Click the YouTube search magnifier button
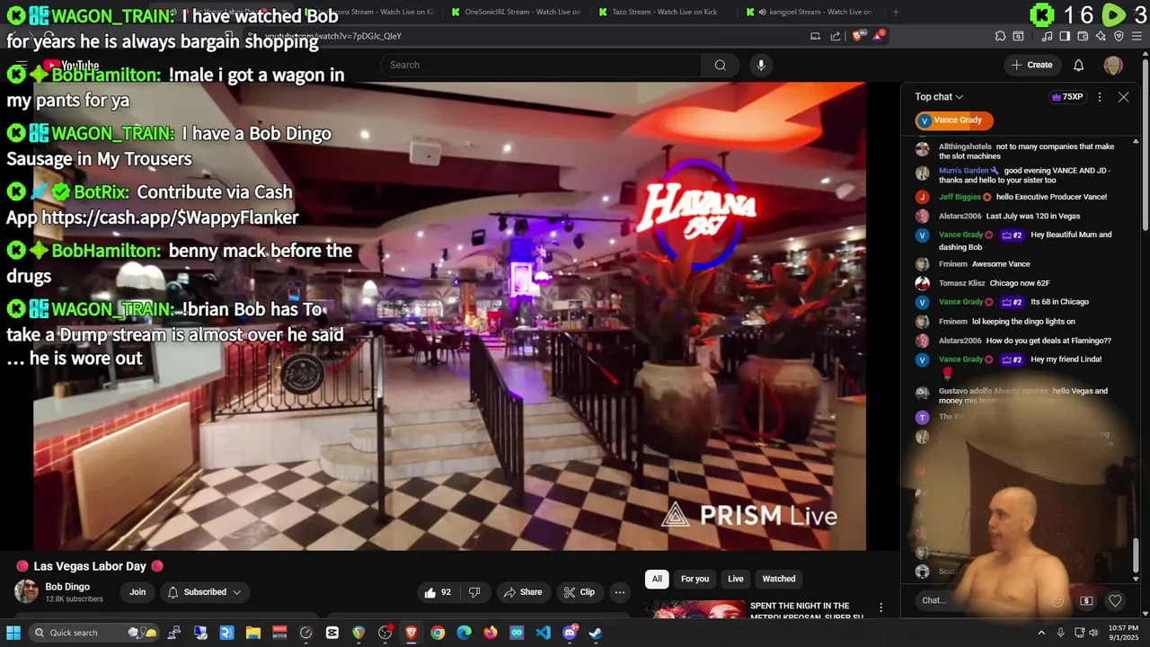Image resolution: width=1150 pixels, height=647 pixels. pyautogui.click(x=720, y=65)
